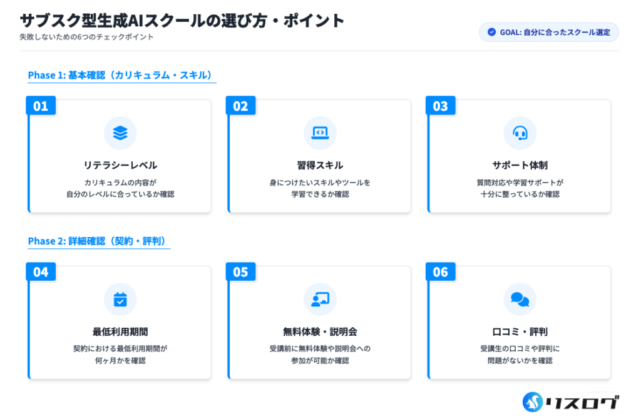This screenshot has height=419, width=641.
Task: Click the 05 number badge
Action: (240, 272)
